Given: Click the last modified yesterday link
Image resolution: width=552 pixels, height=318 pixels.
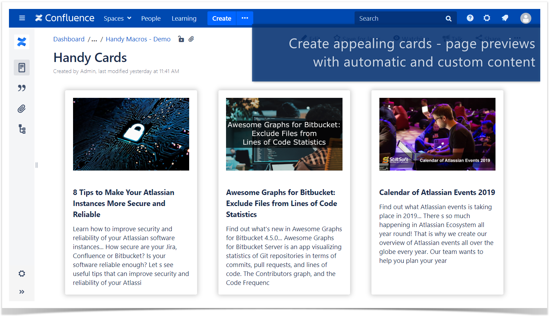Looking at the screenshot, I should click(x=139, y=71).
